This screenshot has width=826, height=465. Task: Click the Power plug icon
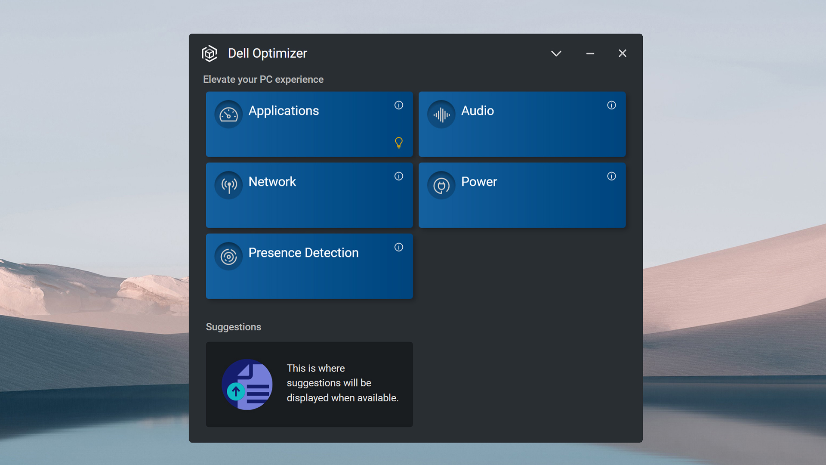point(441,186)
